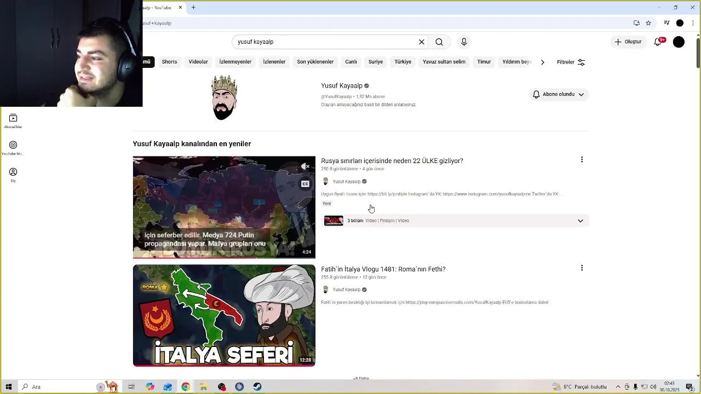This screenshot has width=701, height=394.
Task: Close the YouTube browser tab
Action: pos(180,8)
